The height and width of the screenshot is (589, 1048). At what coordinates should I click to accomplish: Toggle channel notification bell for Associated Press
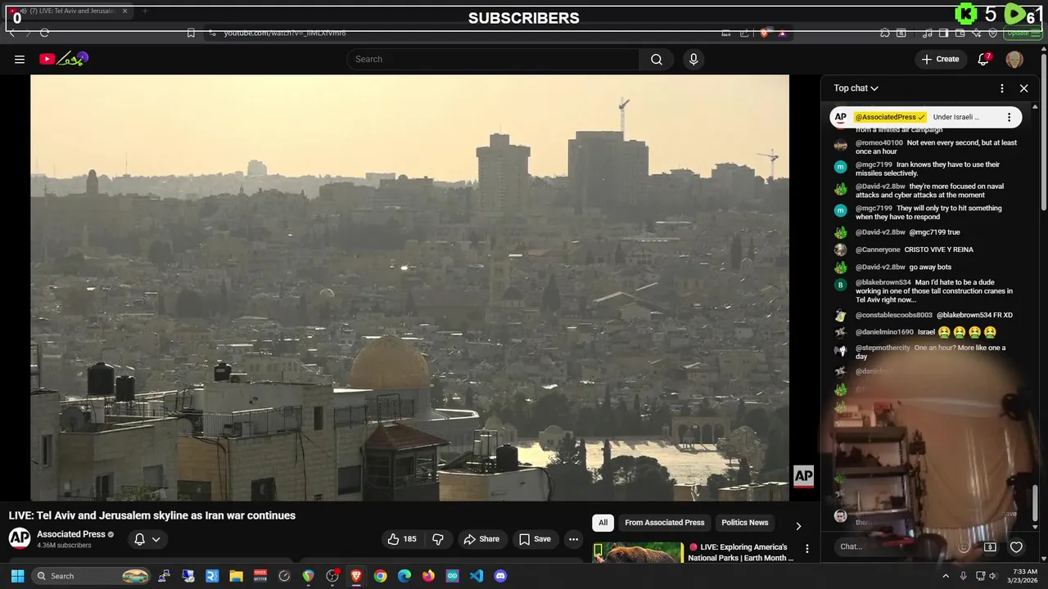click(139, 539)
